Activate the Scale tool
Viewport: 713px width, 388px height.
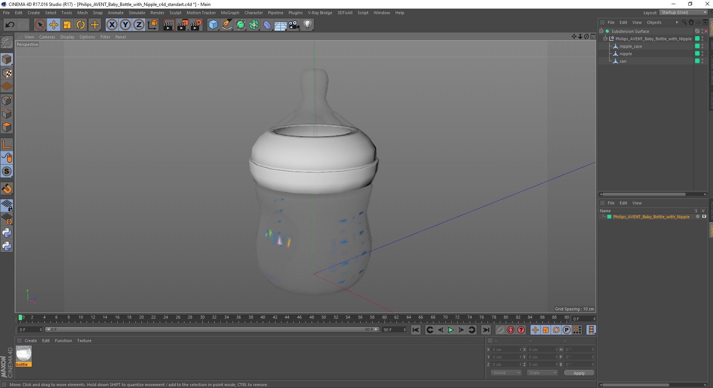(x=67, y=25)
